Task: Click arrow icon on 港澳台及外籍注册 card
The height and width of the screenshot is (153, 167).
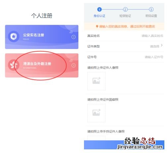Action: (73, 66)
